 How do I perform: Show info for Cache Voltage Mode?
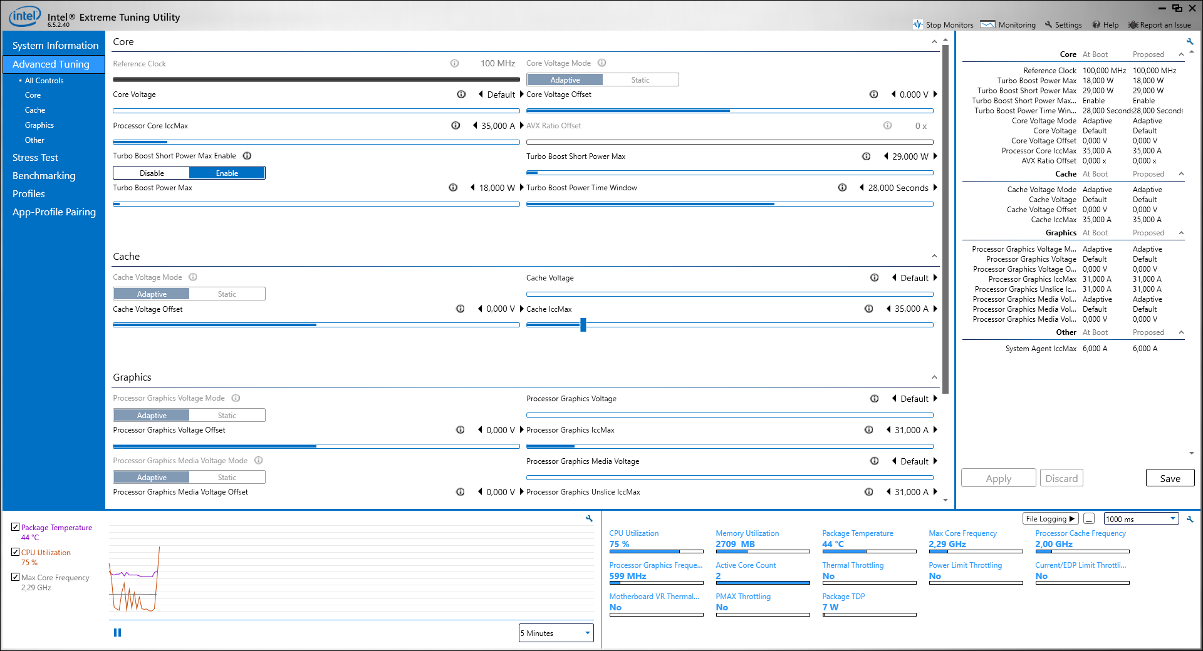pyautogui.click(x=193, y=277)
